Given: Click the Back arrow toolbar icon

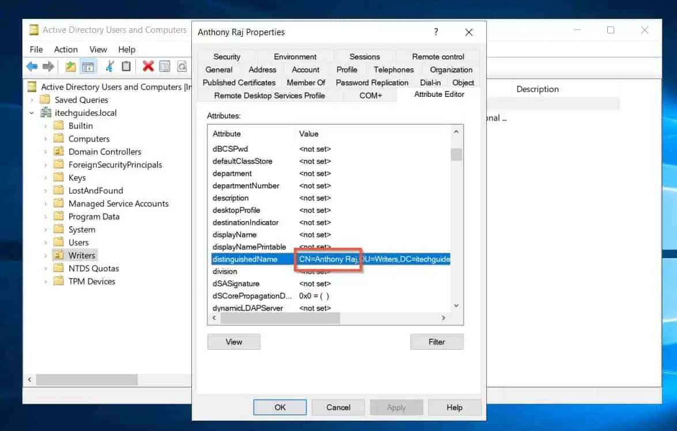Looking at the screenshot, I should (x=32, y=66).
